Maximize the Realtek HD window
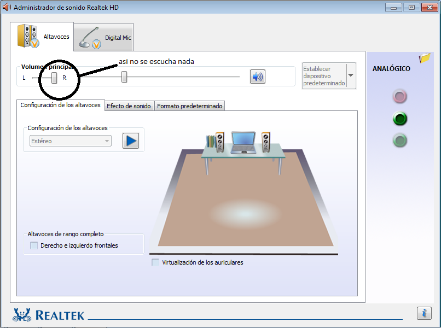 pyautogui.click(x=411, y=8)
